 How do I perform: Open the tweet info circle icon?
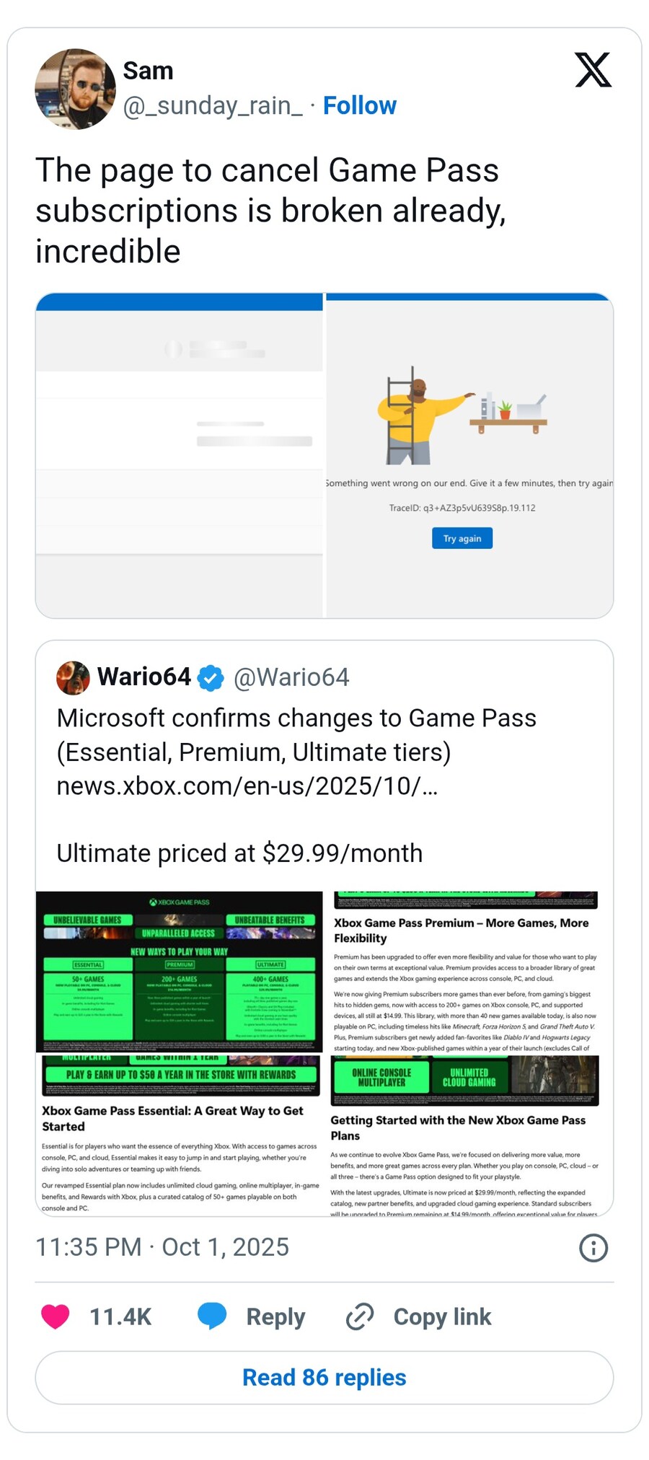(593, 1247)
